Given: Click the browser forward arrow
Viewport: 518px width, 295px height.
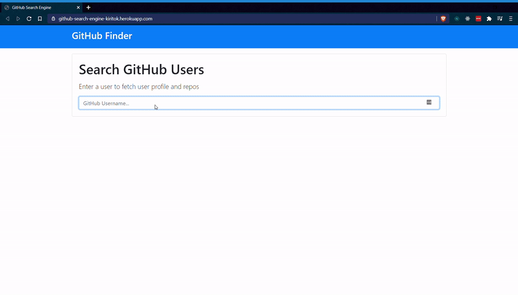Looking at the screenshot, I should tap(18, 19).
